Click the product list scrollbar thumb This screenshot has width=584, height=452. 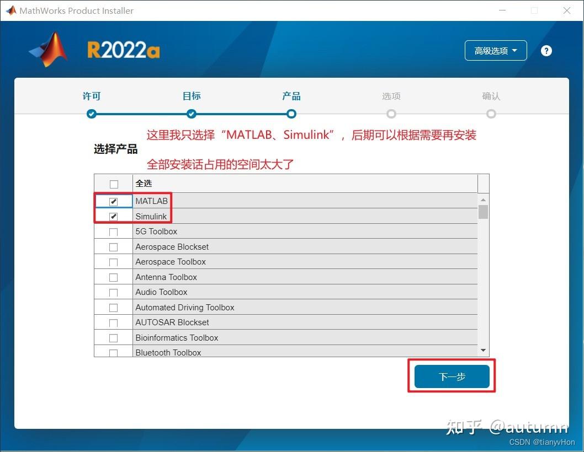click(x=483, y=212)
